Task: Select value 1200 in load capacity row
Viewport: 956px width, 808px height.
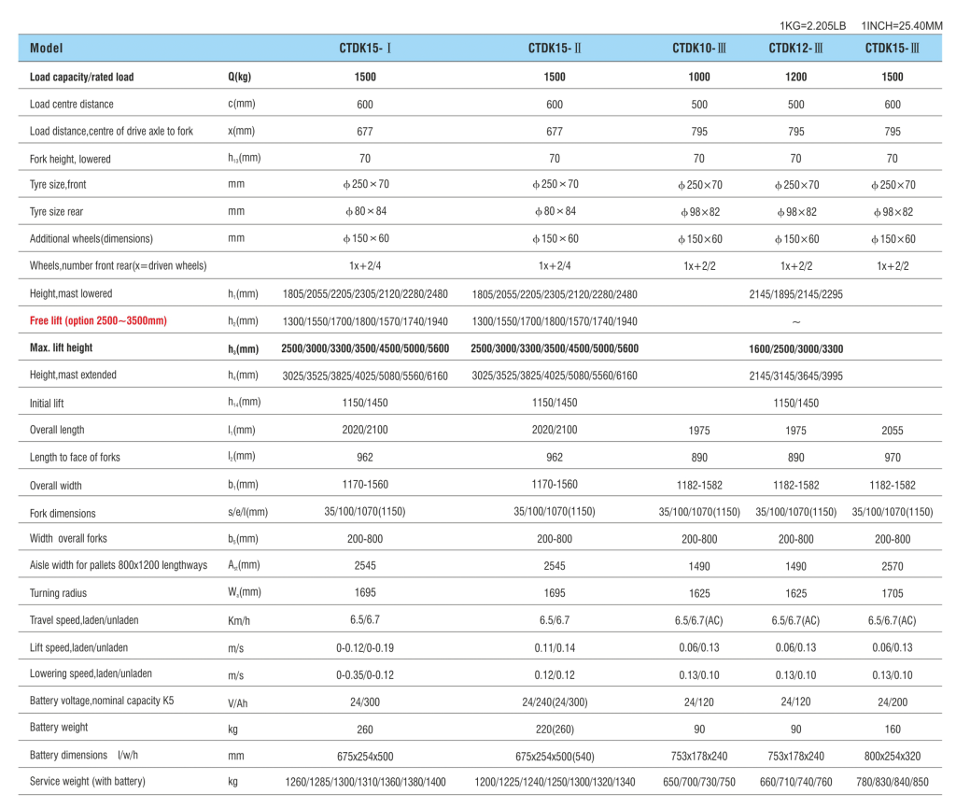Action: [795, 77]
